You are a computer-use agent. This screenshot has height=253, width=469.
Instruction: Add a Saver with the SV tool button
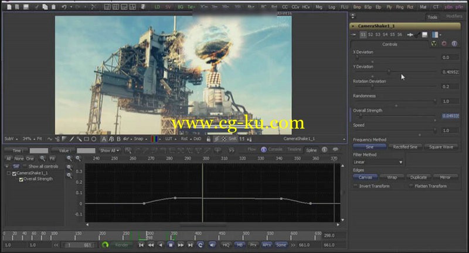pos(168,6)
